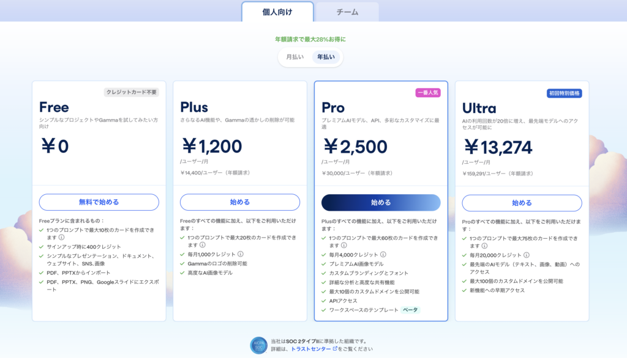Open the トラストセンター link
The image size is (627, 358).
point(310,349)
